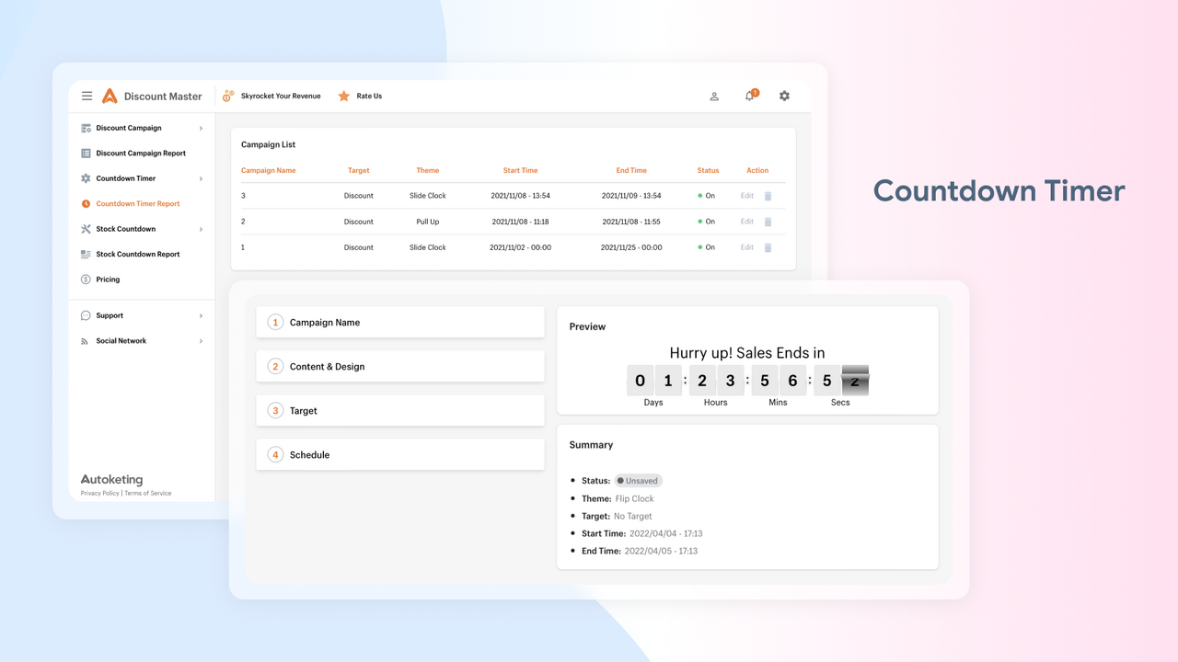The image size is (1178, 662).
Task: Click the Support chat icon
Action: pos(86,315)
